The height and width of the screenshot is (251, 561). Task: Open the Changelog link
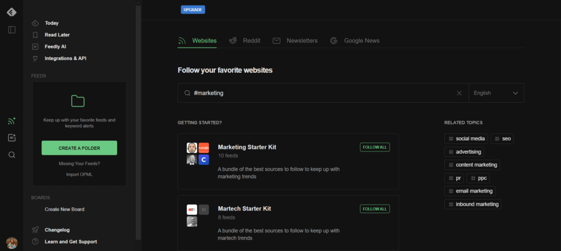(57, 230)
